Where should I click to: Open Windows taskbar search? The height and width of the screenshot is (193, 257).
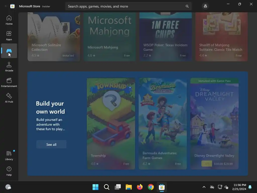tap(106, 187)
